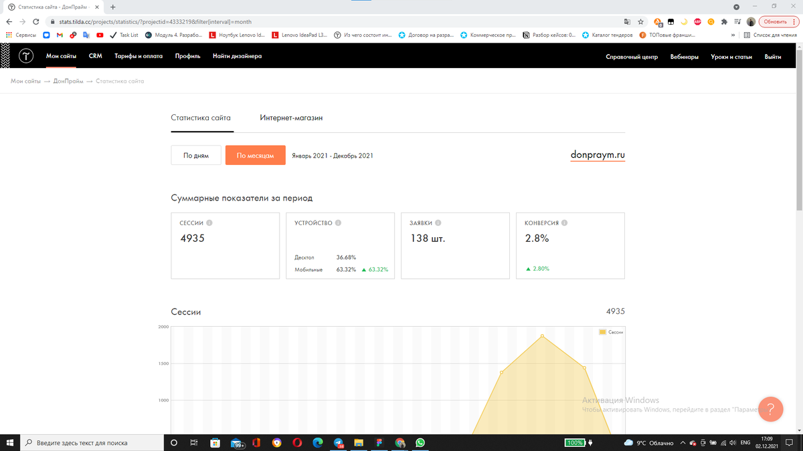Click the info icon next to КОНВЕРСИЯ

point(565,223)
